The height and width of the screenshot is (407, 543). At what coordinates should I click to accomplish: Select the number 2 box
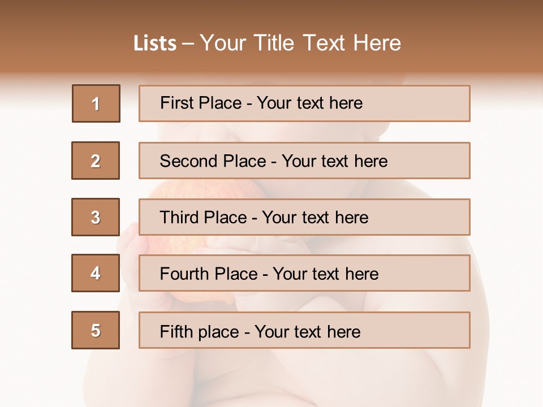point(96,161)
